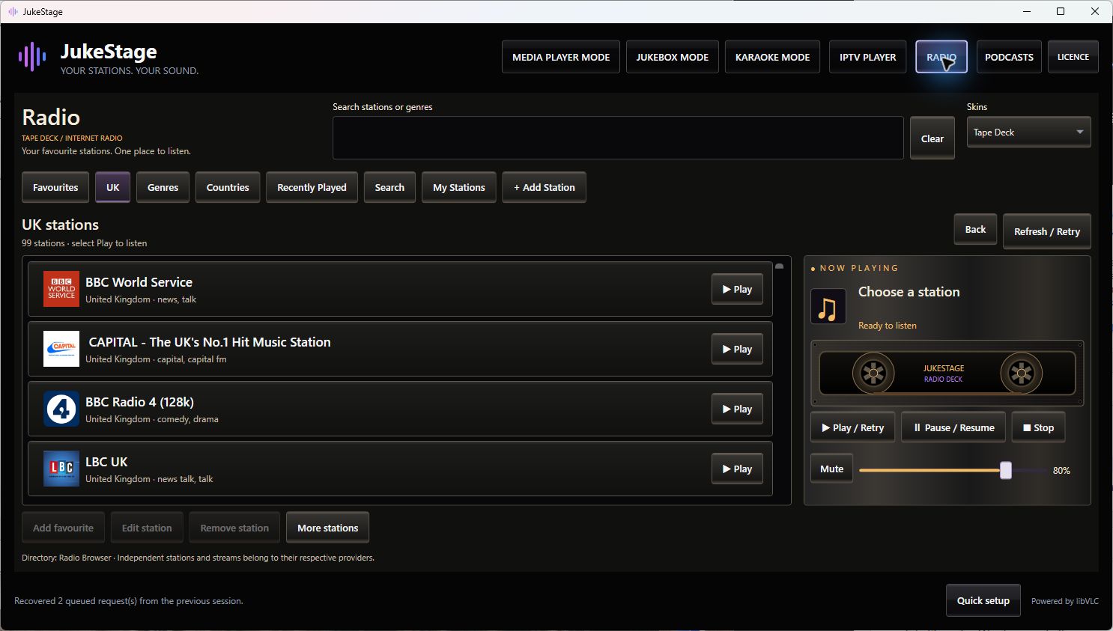Click the left tape reel on the deck

click(x=873, y=373)
